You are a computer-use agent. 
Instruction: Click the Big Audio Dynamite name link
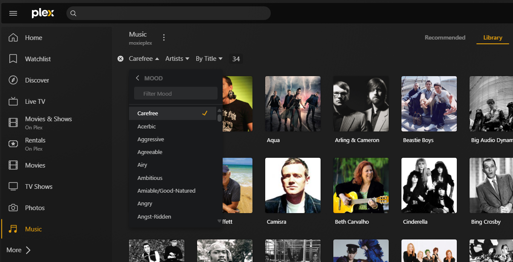(x=492, y=140)
